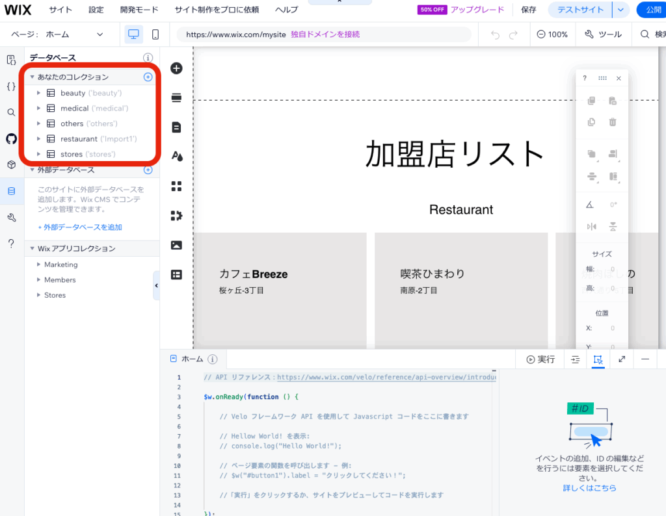Switch to desktop view icon
Image resolution: width=666 pixels, height=516 pixels.
[x=134, y=34]
